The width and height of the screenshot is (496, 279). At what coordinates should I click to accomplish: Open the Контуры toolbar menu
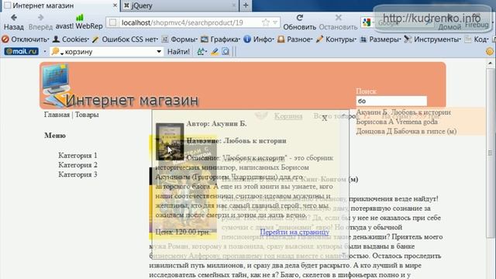[x=336, y=40]
